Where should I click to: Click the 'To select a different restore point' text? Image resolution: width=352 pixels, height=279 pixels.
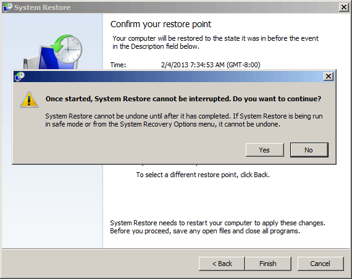(203, 175)
